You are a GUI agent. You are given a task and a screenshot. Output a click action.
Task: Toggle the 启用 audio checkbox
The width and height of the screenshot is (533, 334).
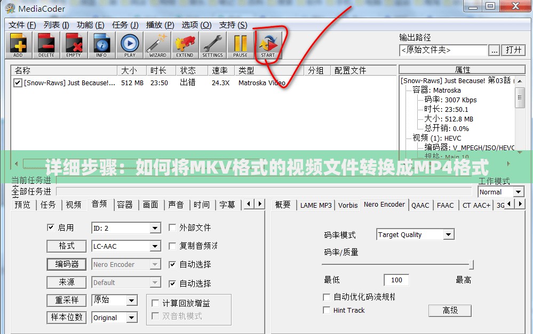[51, 227]
